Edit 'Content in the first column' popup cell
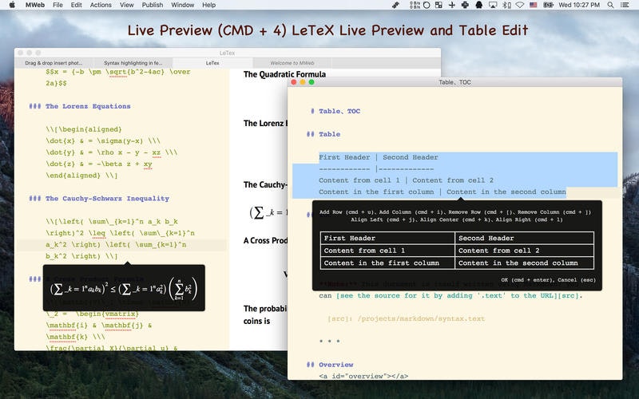Image resolution: width=639 pixels, height=399 pixels. click(x=387, y=263)
